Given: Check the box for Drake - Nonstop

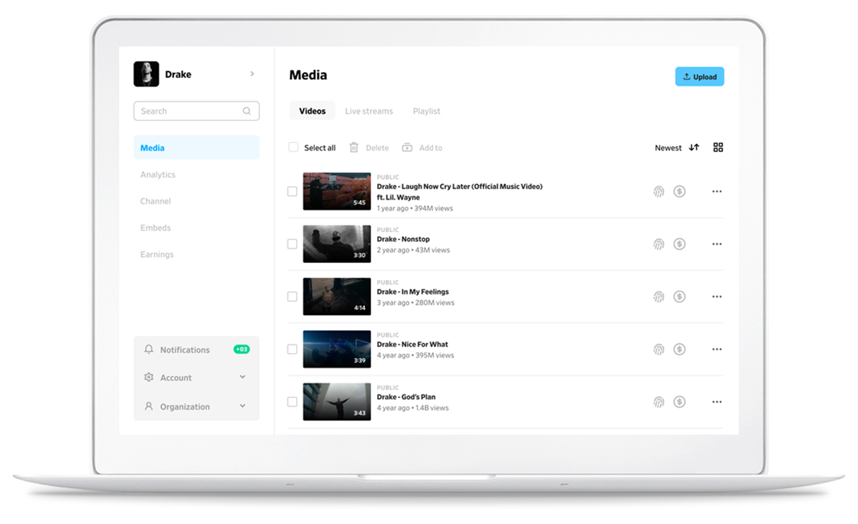Looking at the screenshot, I should pyautogui.click(x=292, y=244).
